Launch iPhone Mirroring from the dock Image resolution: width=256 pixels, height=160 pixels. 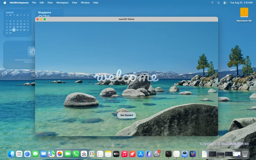click(149, 154)
